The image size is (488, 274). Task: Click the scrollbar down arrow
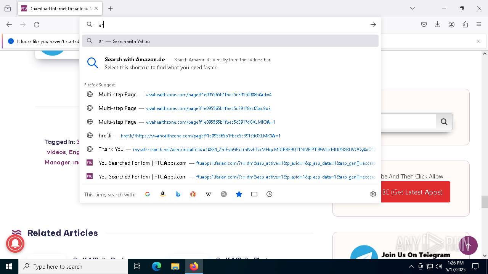485,256
